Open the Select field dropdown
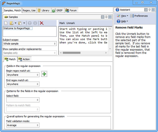158x132 pixels. pos(23,100)
